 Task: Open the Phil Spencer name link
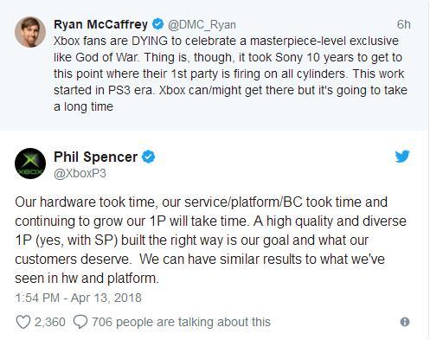(96, 157)
